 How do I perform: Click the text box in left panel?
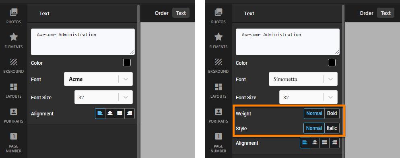coord(83,41)
